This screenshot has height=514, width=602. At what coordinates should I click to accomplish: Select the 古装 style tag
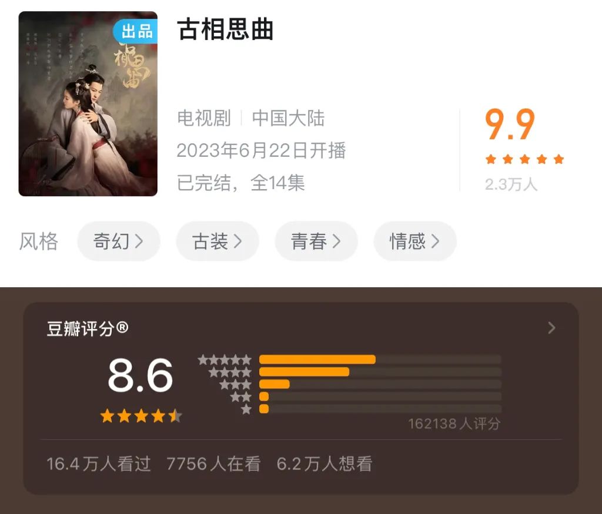(218, 241)
